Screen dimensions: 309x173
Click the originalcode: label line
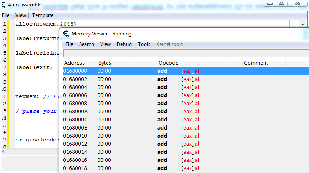tap(37, 140)
